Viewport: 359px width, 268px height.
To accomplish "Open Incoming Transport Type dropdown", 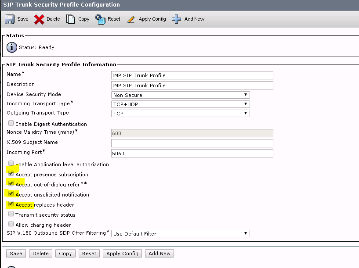I will click(x=181, y=104).
